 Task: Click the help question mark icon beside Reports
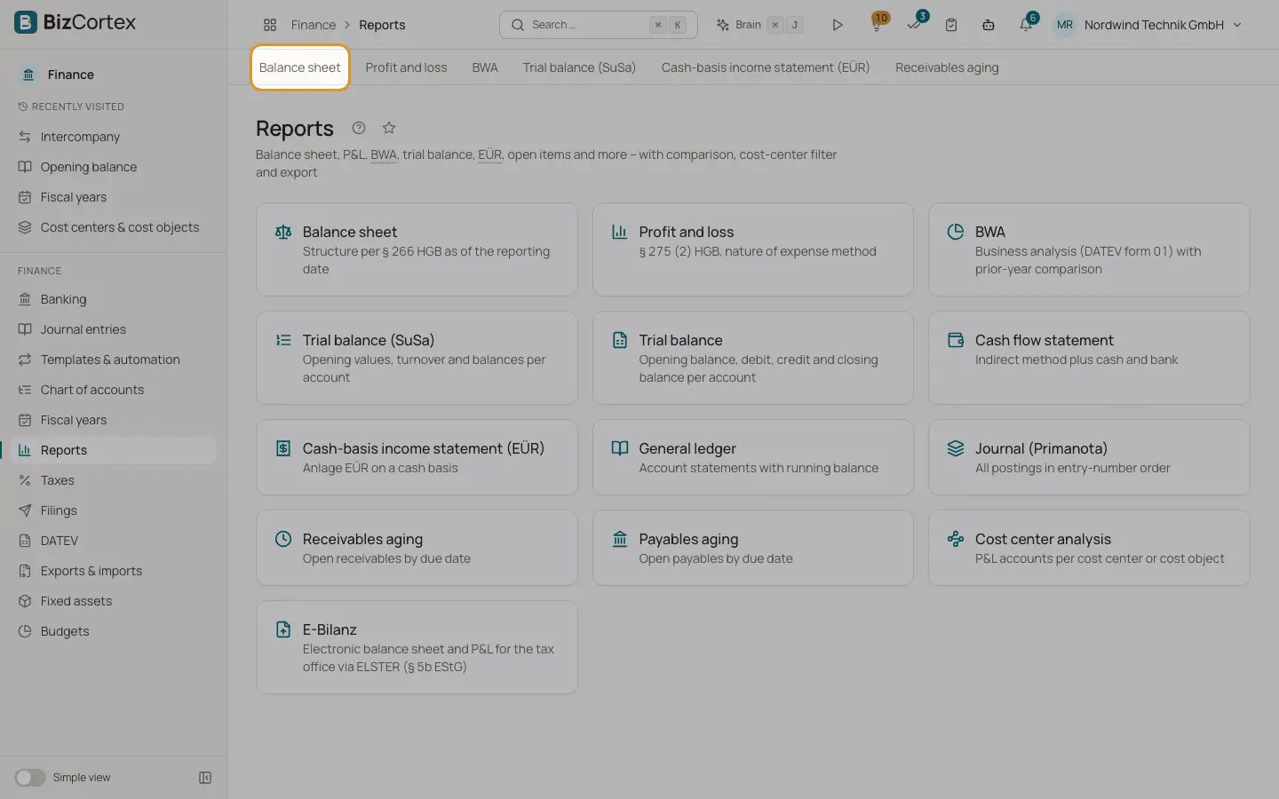(x=359, y=128)
